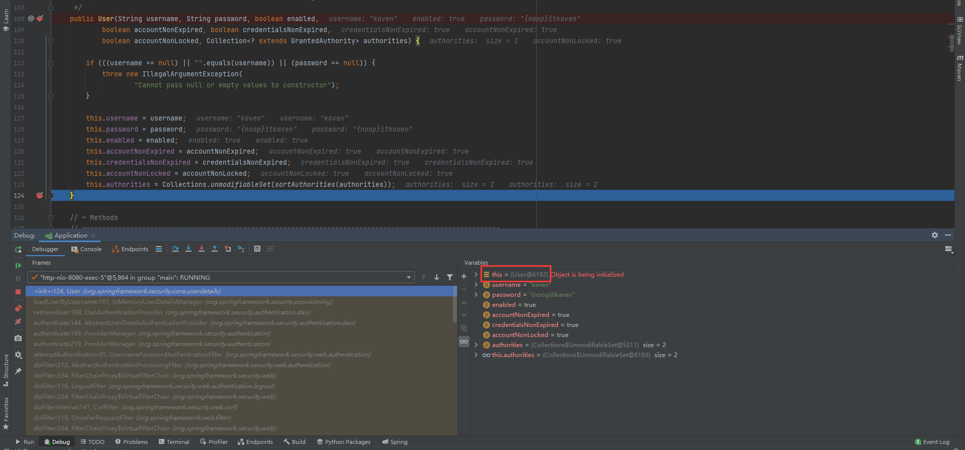965x450 pixels.
Task: Stop the debug session with the red square
Action: tap(18, 291)
